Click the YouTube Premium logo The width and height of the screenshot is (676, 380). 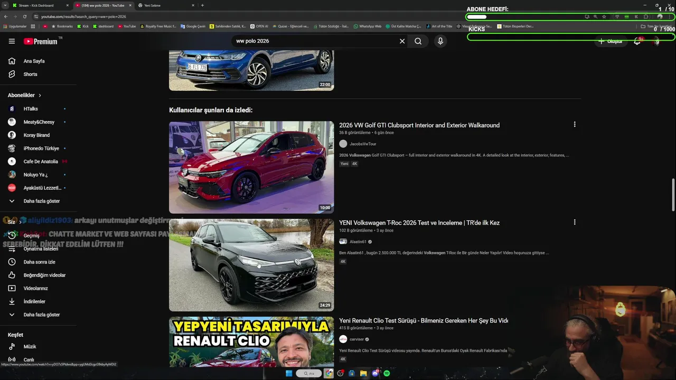click(41, 41)
